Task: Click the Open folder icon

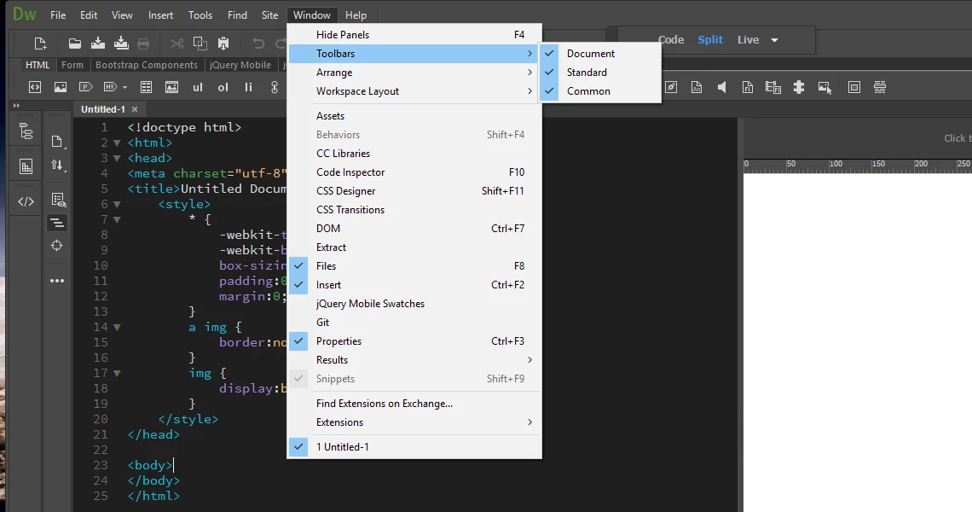Action: (74, 44)
